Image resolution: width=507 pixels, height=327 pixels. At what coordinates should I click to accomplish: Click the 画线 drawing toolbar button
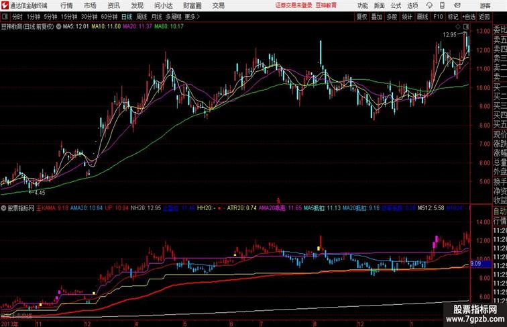pos(422,17)
